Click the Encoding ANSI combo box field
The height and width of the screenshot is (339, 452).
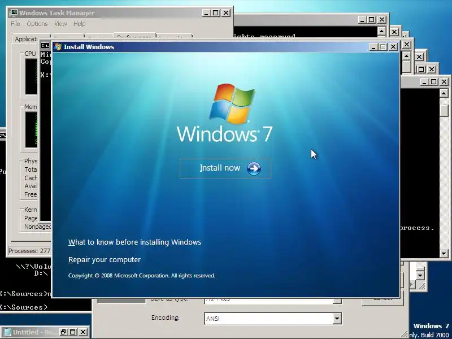(273, 319)
